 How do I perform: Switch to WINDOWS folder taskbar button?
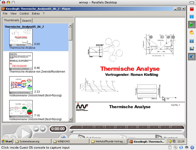[71, 142]
